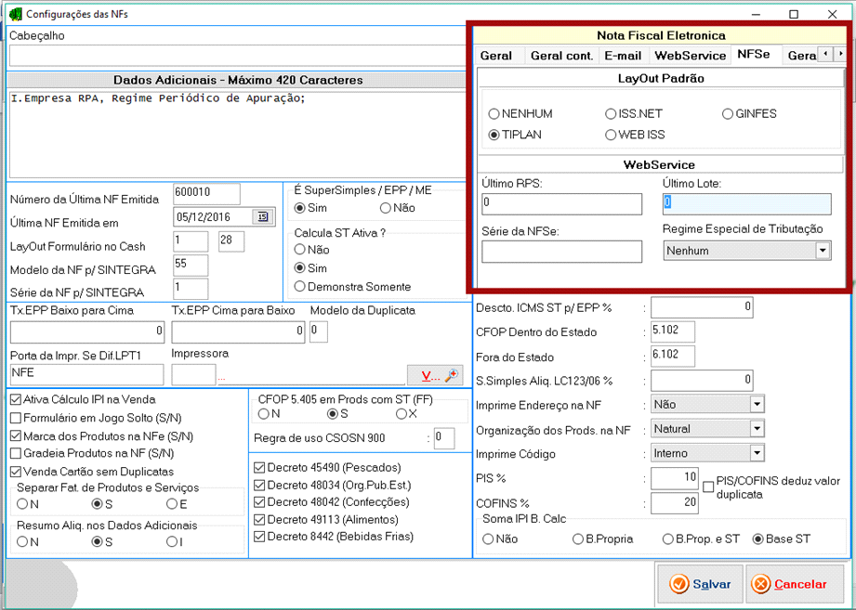This screenshot has width=856, height=610.
Task: Enable Formulário em Jogo Solto checkbox
Action: (x=16, y=418)
